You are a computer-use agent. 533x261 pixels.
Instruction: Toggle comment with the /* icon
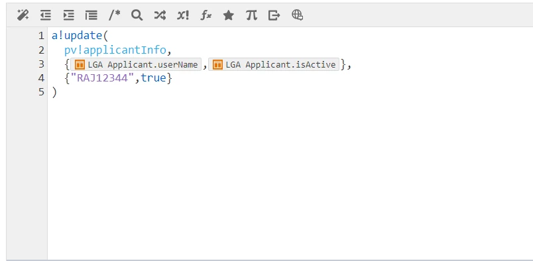point(115,15)
